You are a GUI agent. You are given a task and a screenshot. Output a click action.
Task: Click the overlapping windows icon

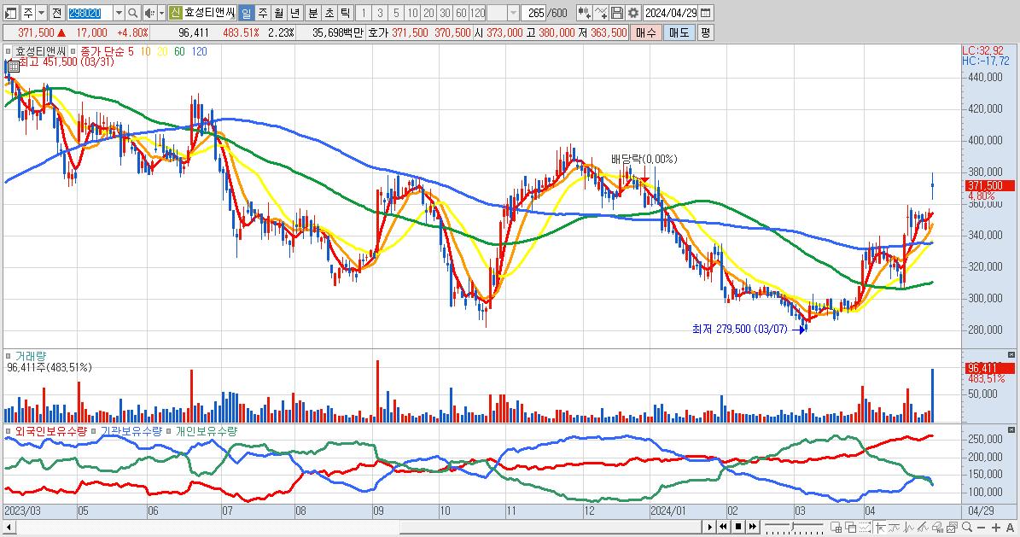(x=851, y=527)
